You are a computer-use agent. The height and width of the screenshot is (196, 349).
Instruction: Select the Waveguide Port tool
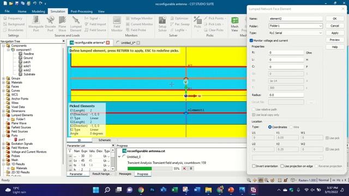pyautogui.click(x=36, y=24)
